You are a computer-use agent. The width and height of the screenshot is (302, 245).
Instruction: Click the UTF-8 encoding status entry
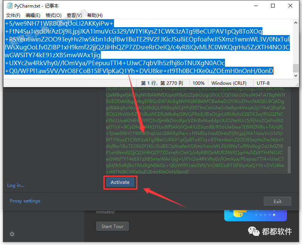[x=263, y=83]
